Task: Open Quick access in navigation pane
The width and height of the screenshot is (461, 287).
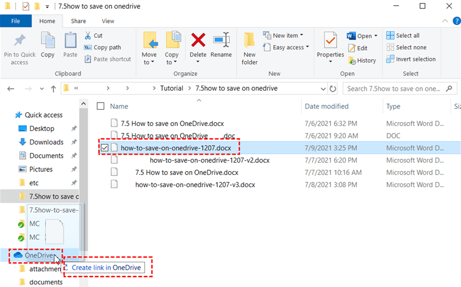Action: tap(43, 115)
